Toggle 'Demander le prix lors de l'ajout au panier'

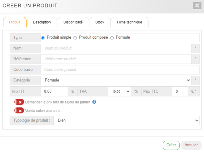click(x=19, y=102)
